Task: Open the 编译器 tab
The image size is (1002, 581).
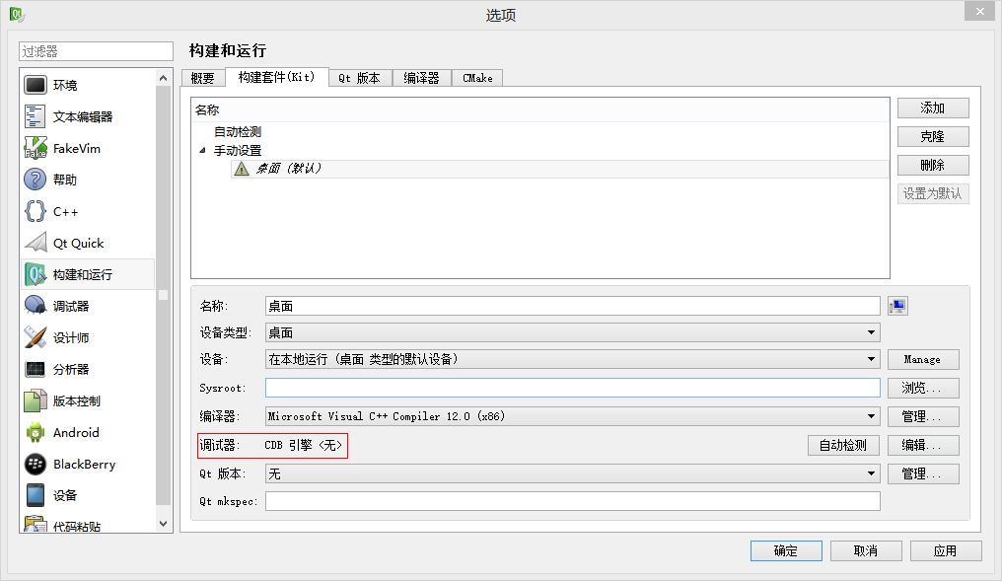Action: pyautogui.click(x=421, y=78)
